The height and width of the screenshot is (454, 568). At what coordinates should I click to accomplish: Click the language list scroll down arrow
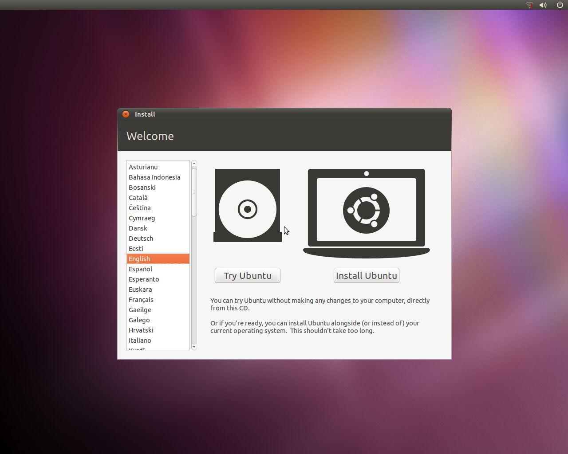click(194, 347)
